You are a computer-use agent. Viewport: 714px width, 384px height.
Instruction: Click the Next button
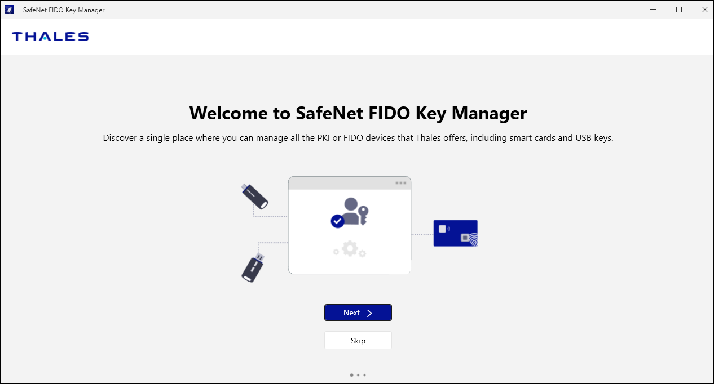point(358,312)
